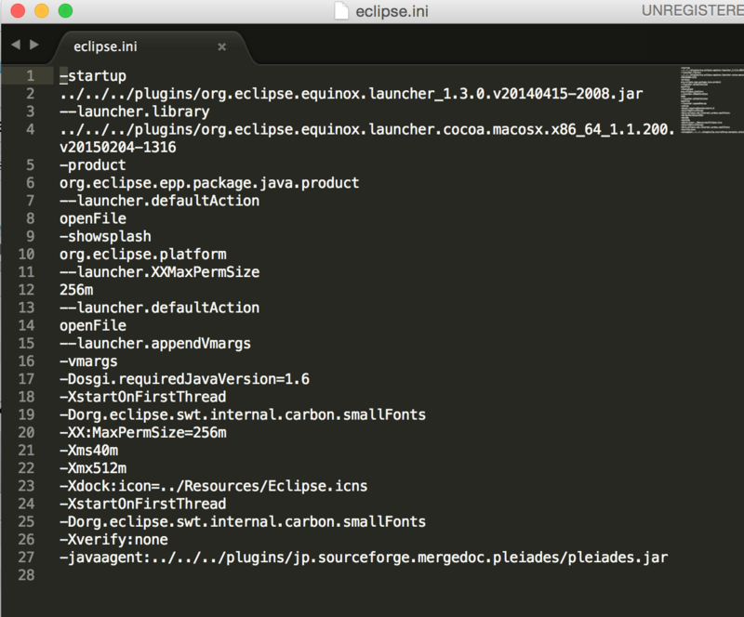Click openFile on line 14
Viewport: 744px width, 617px height.
[93, 326]
